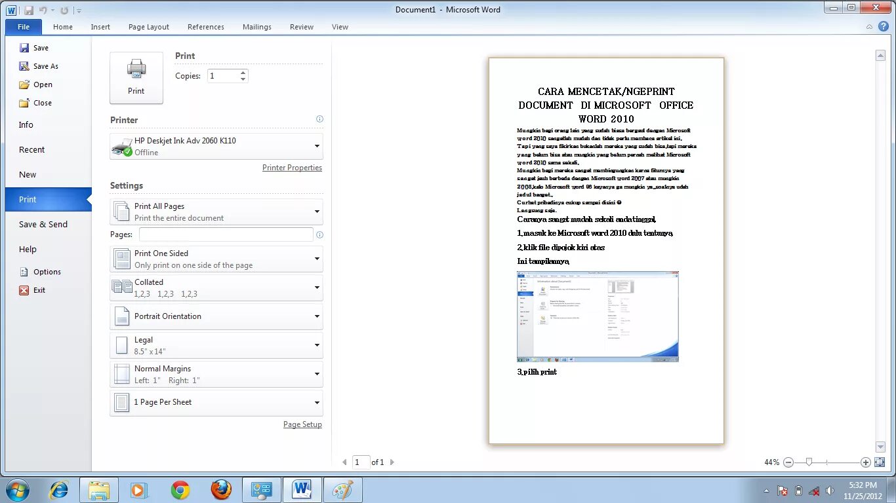Click into the Copies number field

pos(223,76)
